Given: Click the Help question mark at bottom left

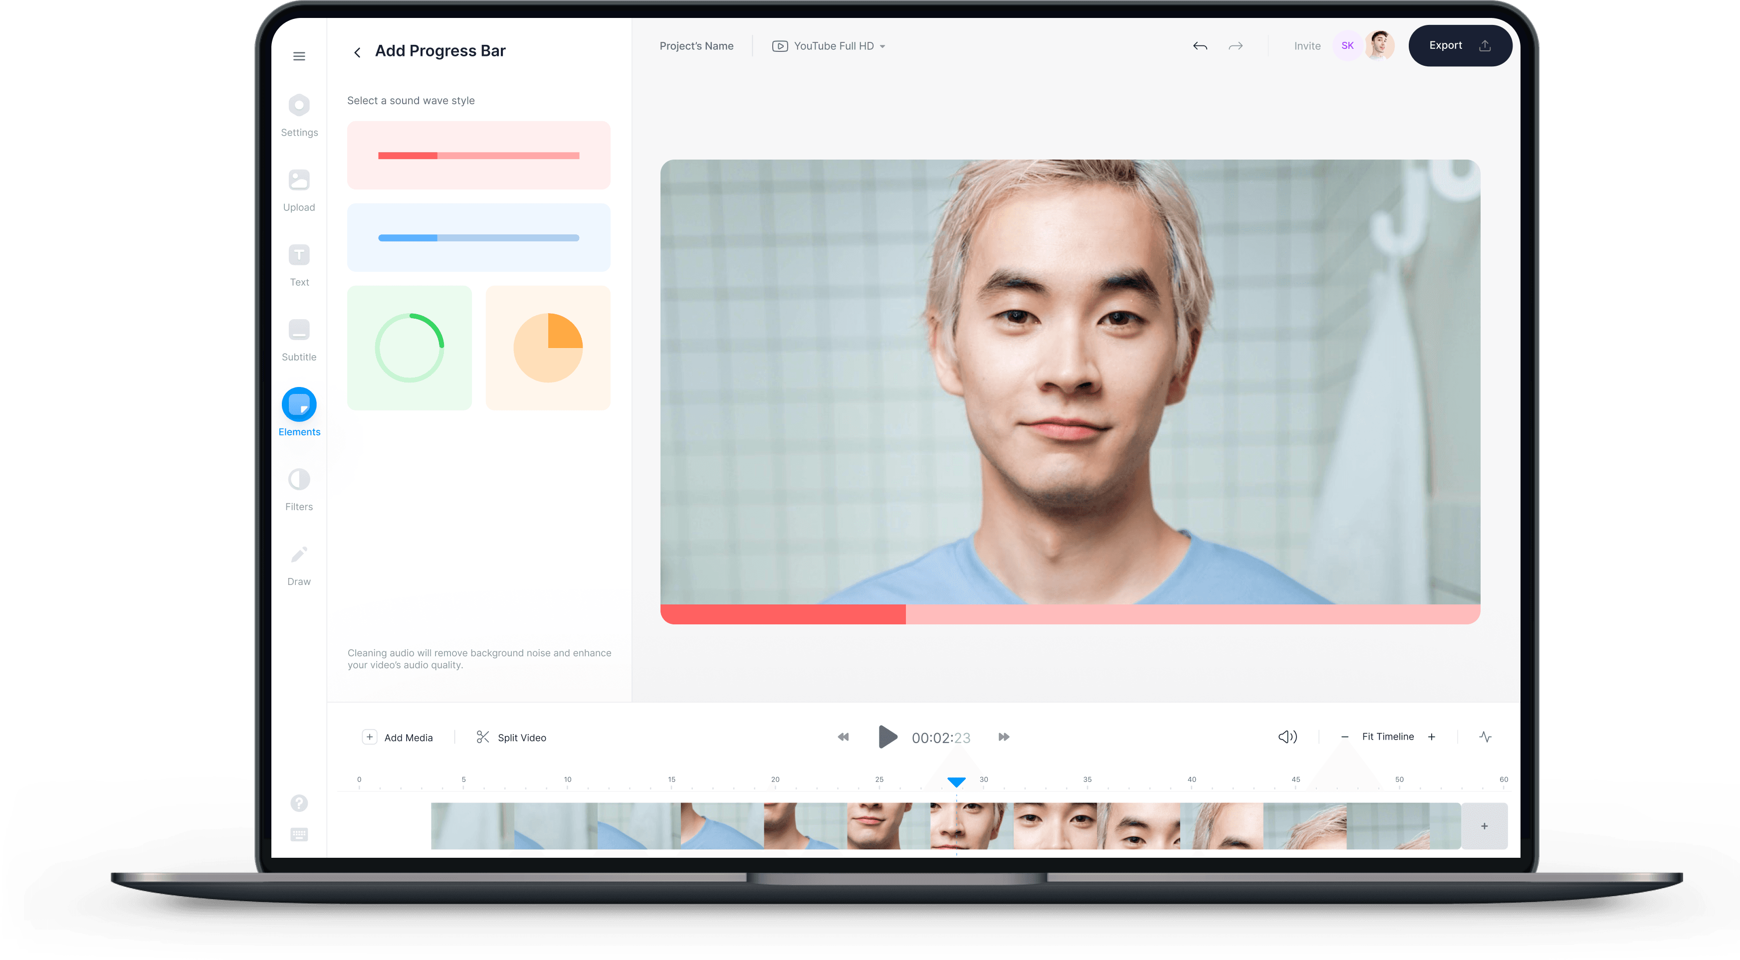Looking at the screenshot, I should (x=298, y=803).
